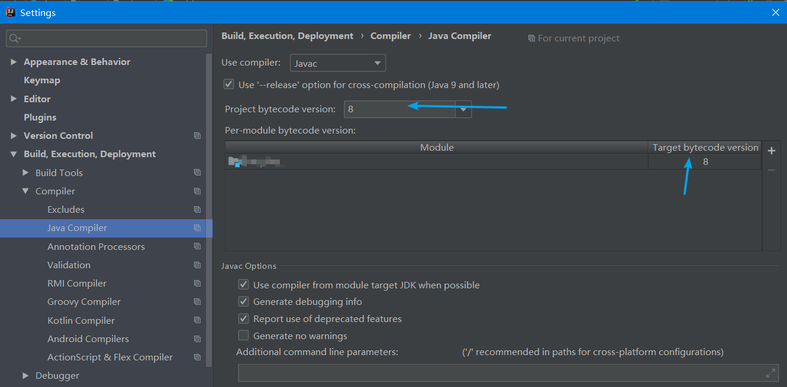Open Annotation Processors settings page
Viewport: 787px width, 387px height.
coord(96,246)
